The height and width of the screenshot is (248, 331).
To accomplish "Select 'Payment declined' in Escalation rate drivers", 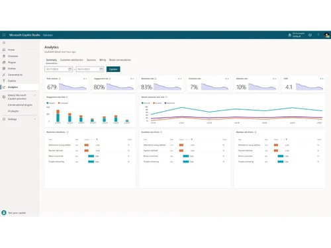I will pyautogui.click(x=151, y=151).
